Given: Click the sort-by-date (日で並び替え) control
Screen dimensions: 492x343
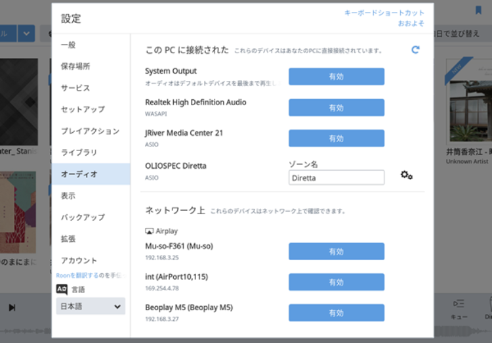Looking at the screenshot, I should 457,34.
